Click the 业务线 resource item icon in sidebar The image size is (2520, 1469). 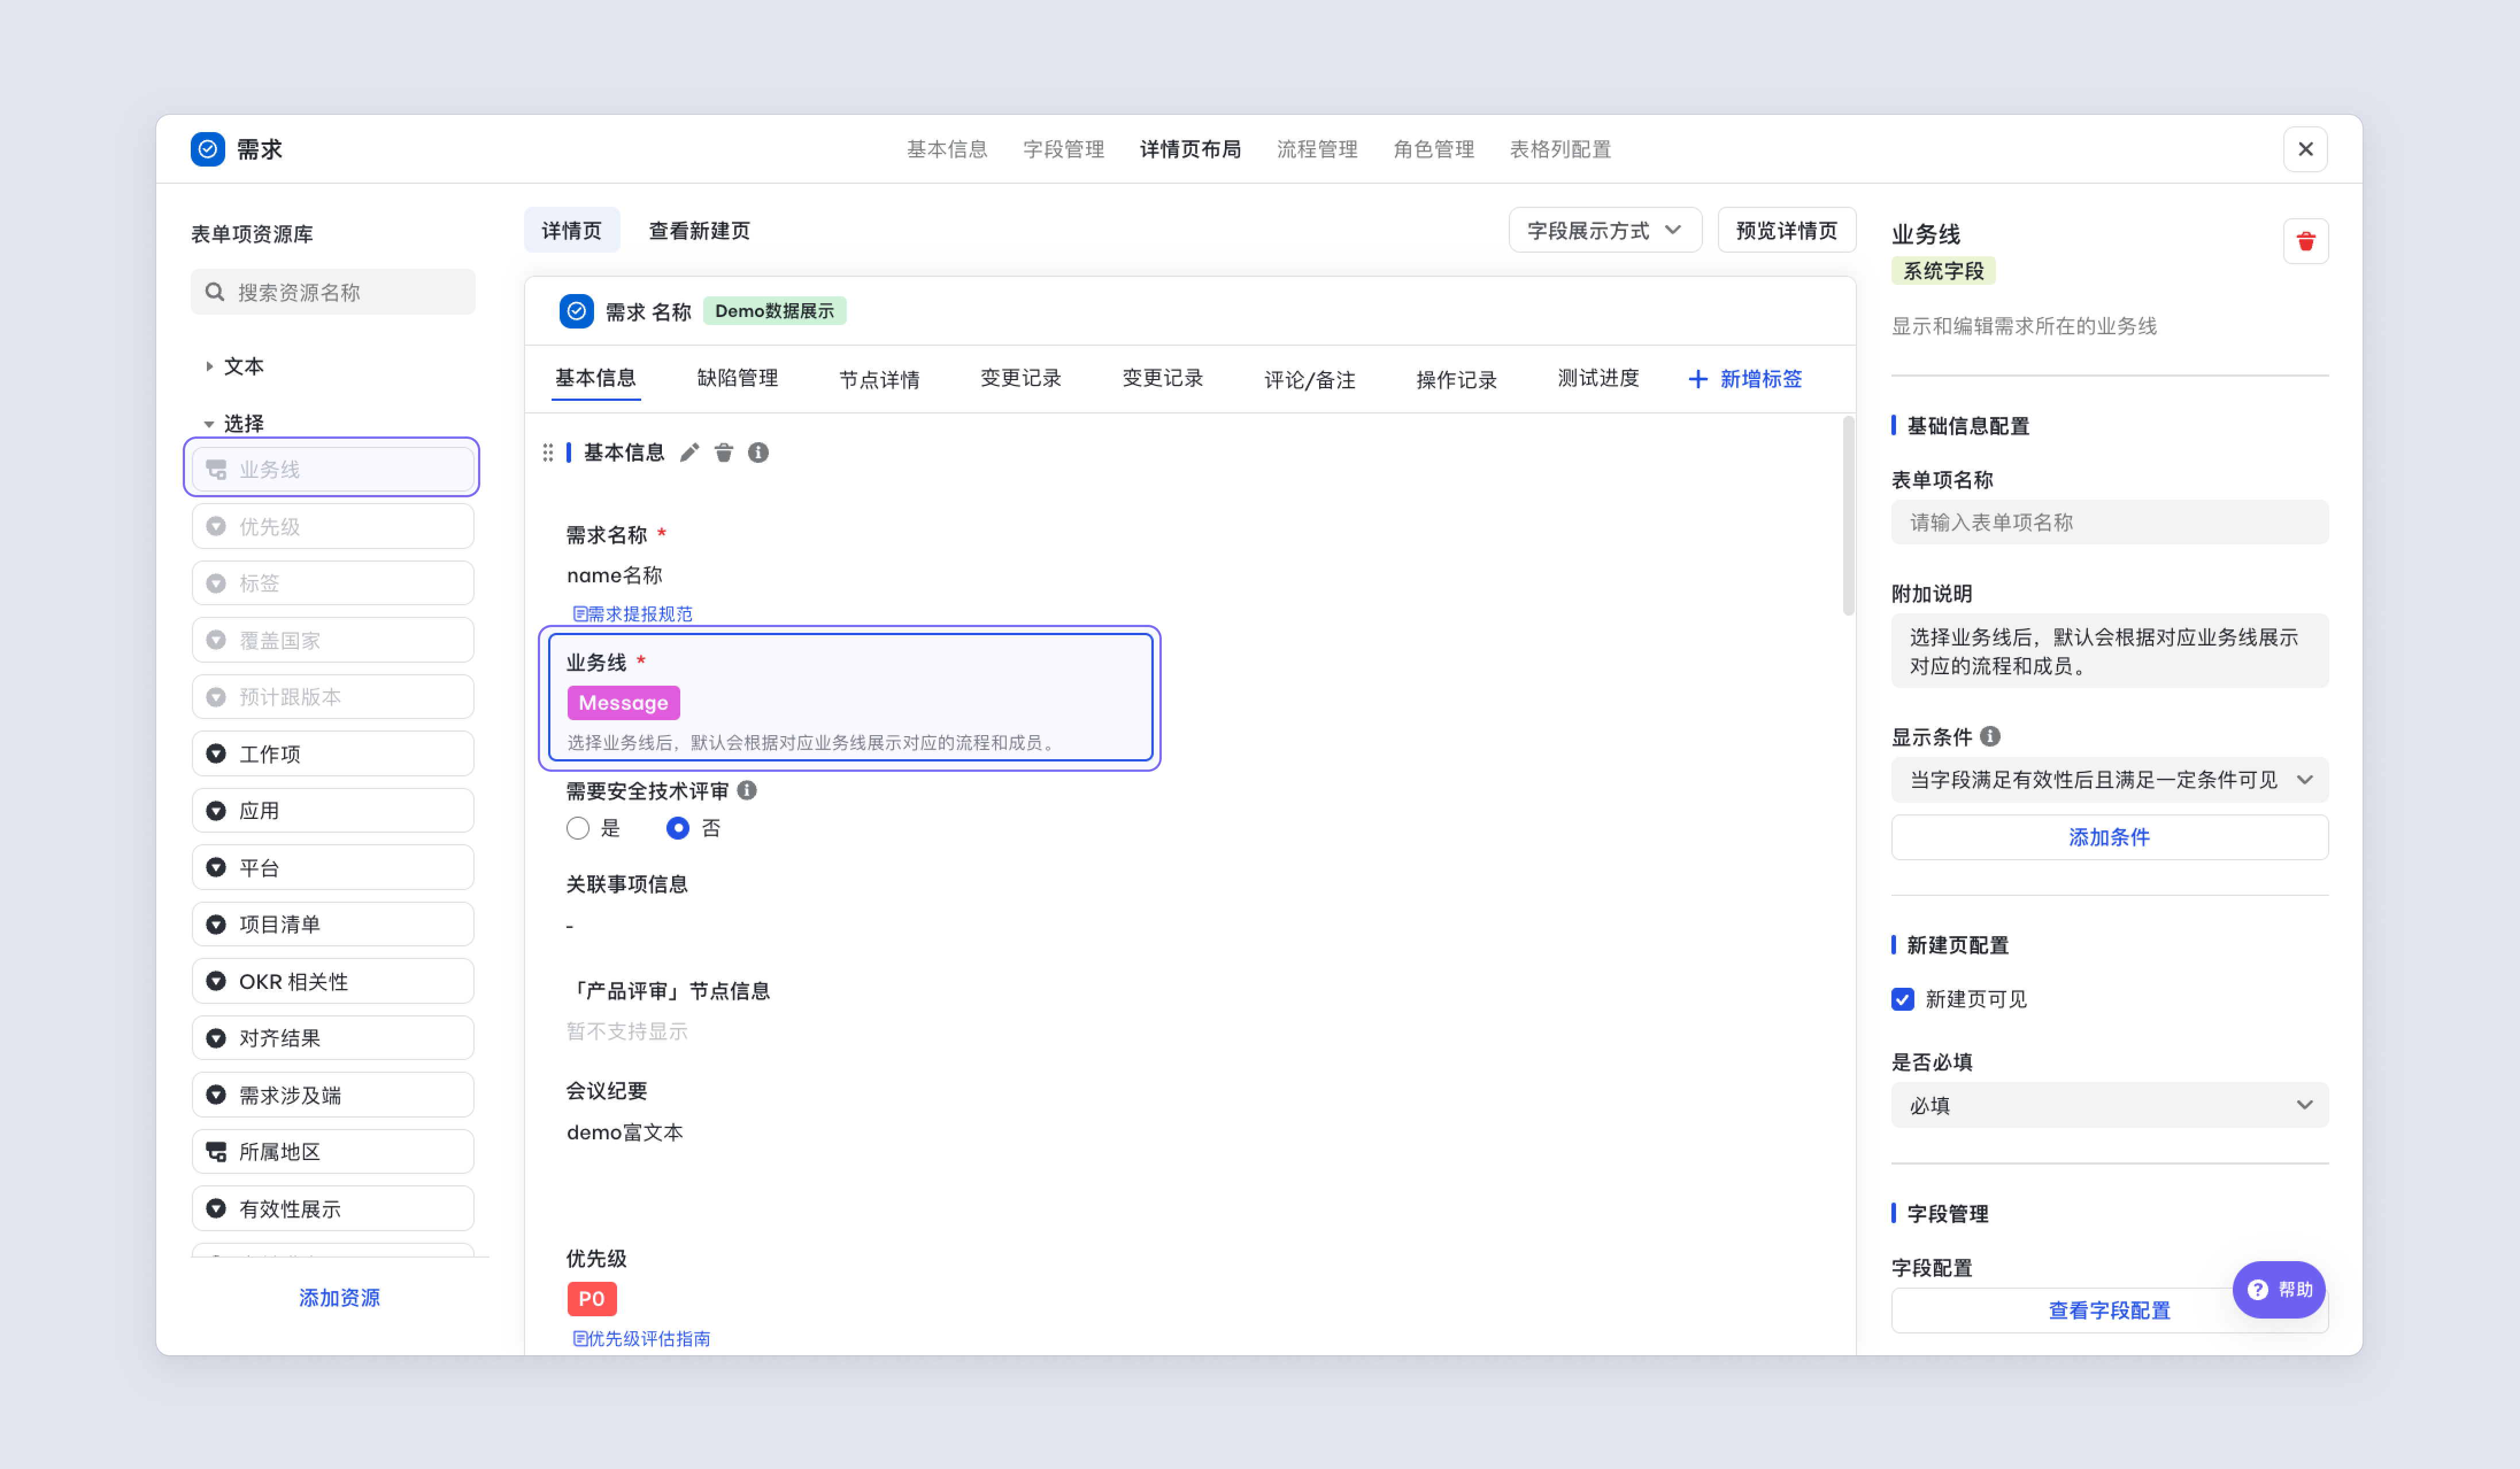click(216, 470)
